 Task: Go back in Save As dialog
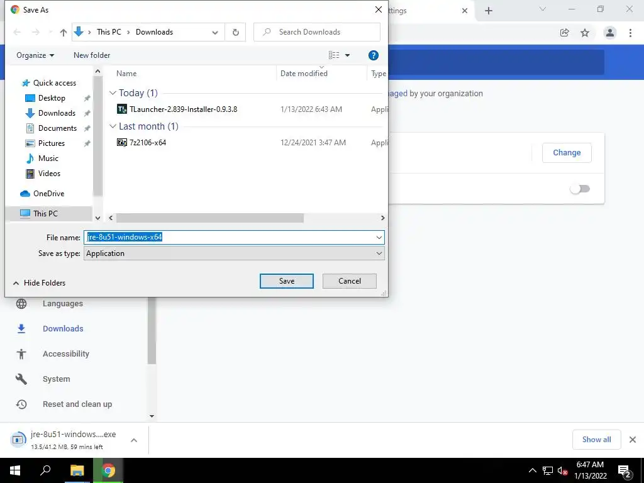click(17, 32)
